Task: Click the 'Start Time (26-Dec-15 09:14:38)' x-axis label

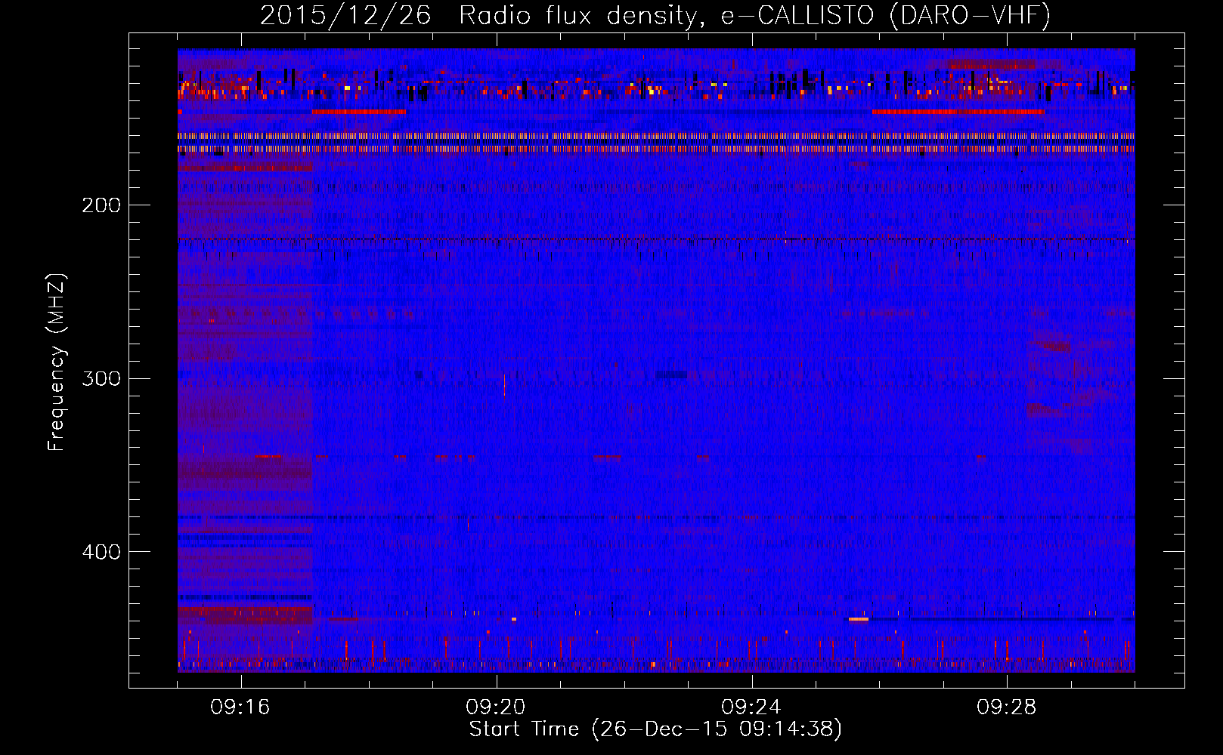Action: 655,729
